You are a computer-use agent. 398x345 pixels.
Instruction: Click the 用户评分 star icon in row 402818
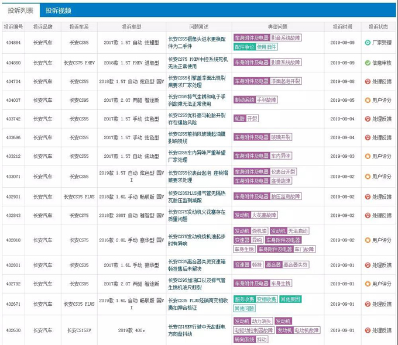368,240
